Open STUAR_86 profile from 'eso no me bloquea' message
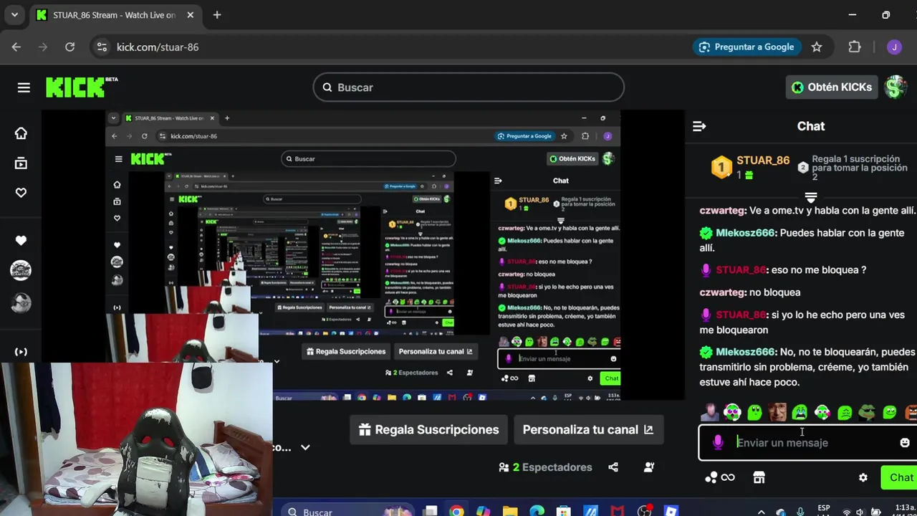 (741, 270)
